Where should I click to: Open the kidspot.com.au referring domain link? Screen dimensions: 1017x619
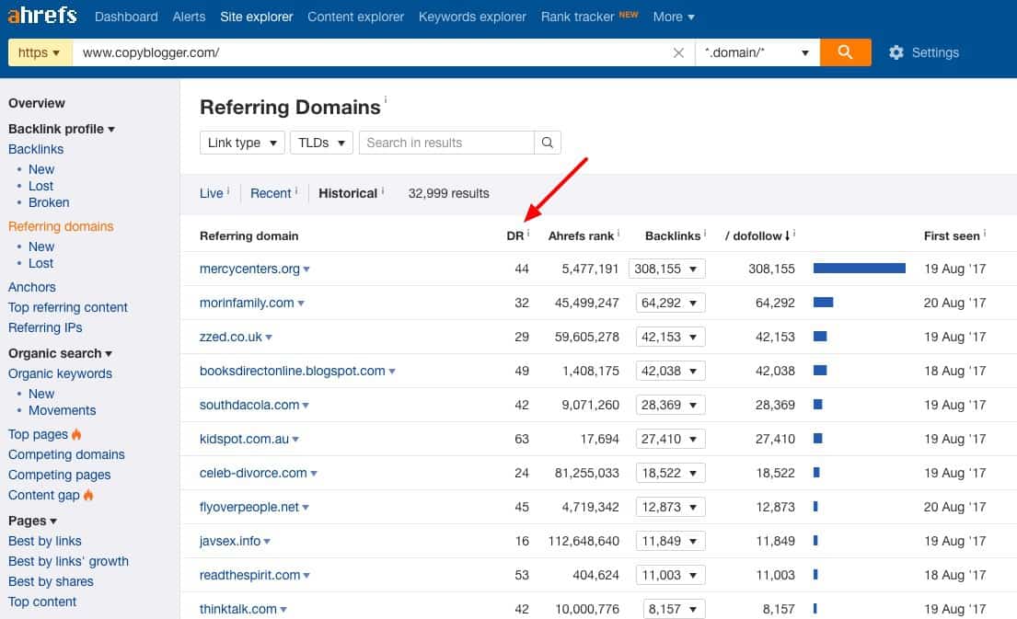243,439
